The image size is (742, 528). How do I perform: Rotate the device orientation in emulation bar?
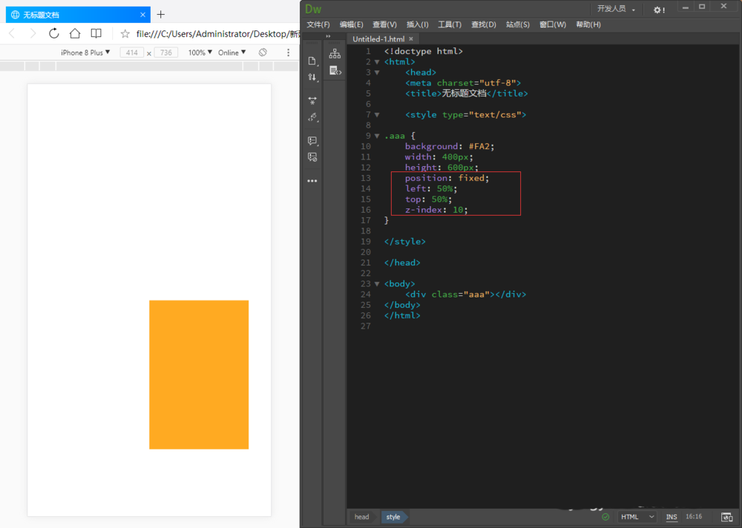point(263,53)
